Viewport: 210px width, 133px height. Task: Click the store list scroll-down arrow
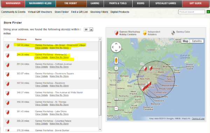(x=100, y=130)
